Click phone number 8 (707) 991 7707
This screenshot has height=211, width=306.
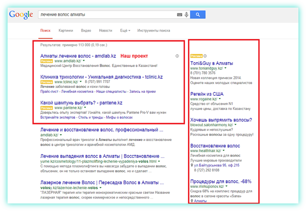[x=97, y=82]
